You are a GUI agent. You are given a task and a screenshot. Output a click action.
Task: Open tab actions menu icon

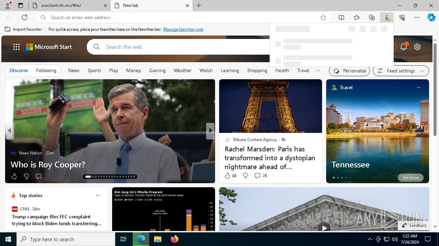[x=21, y=5]
